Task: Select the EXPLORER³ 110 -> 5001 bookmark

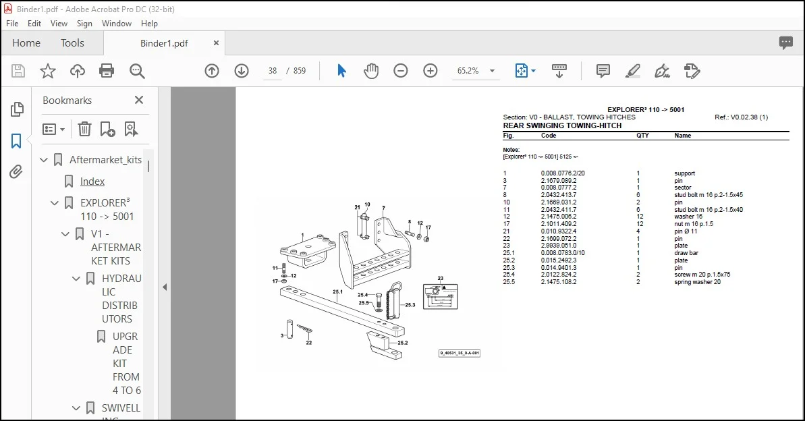Action: pos(107,209)
